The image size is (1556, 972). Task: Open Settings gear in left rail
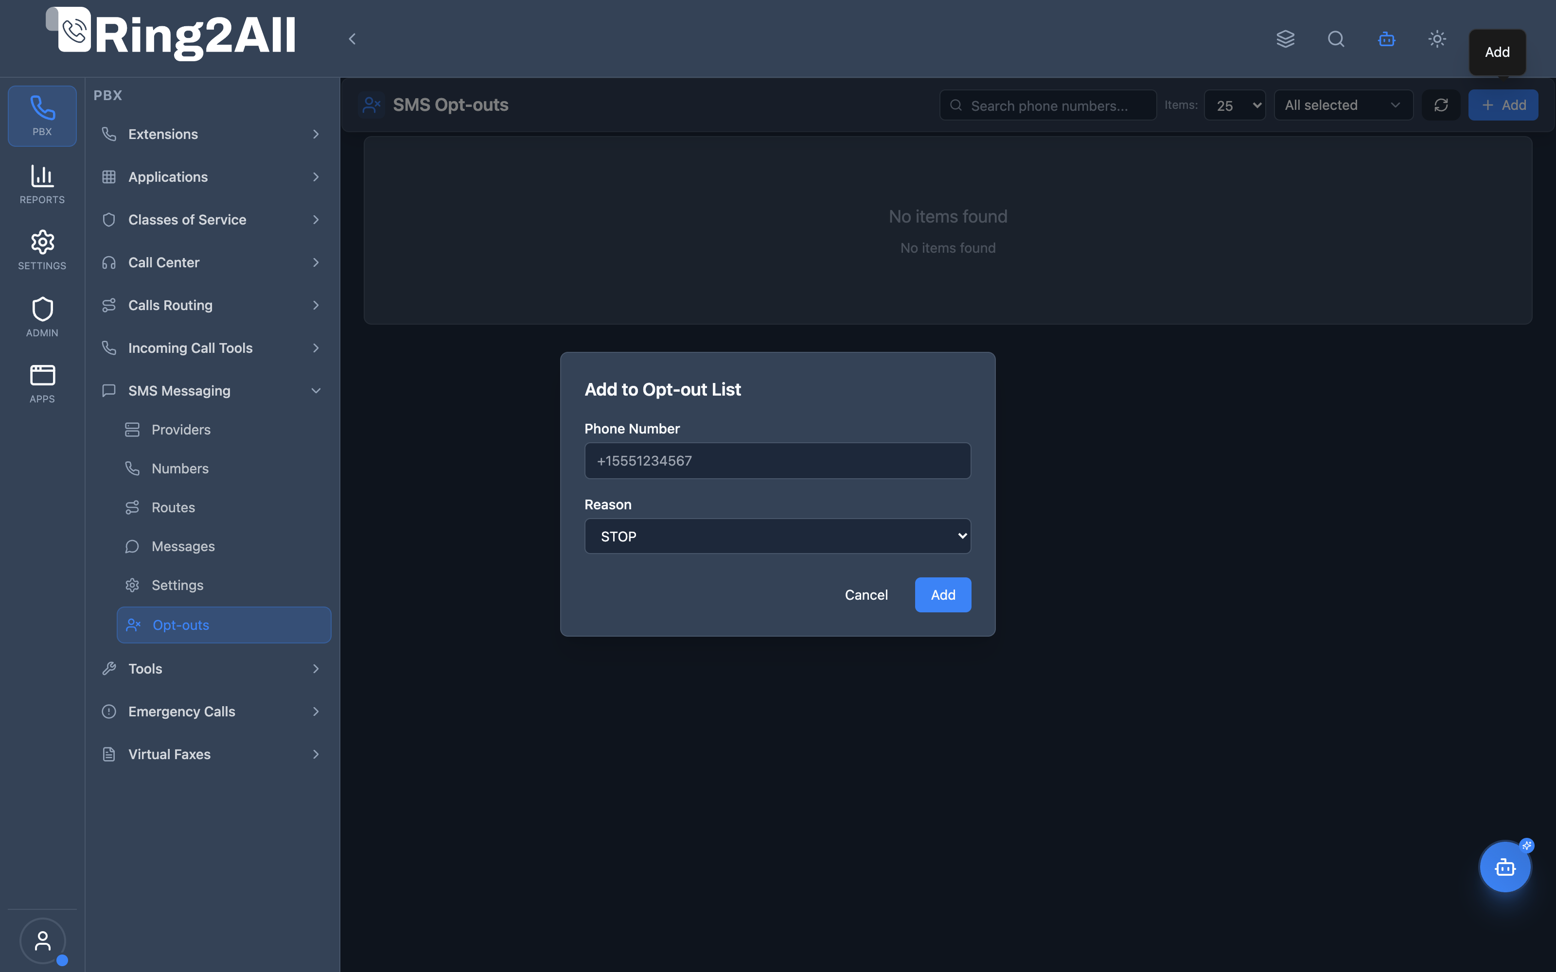coord(42,250)
